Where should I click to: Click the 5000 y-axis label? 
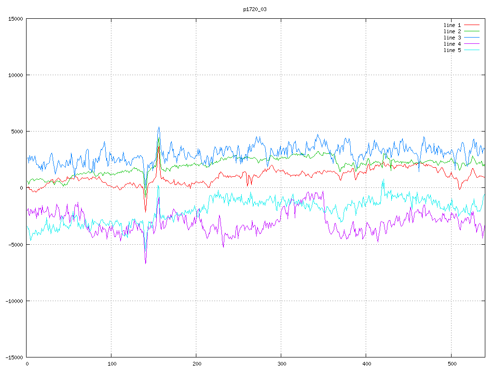(x=17, y=132)
